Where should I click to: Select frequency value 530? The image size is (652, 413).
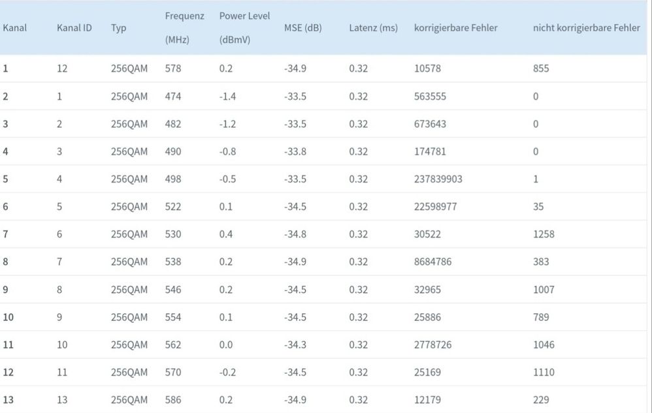173,234
